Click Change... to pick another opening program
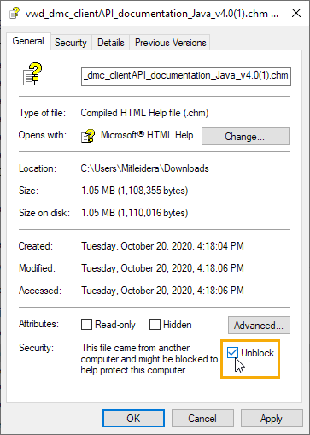 (x=245, y=137)
